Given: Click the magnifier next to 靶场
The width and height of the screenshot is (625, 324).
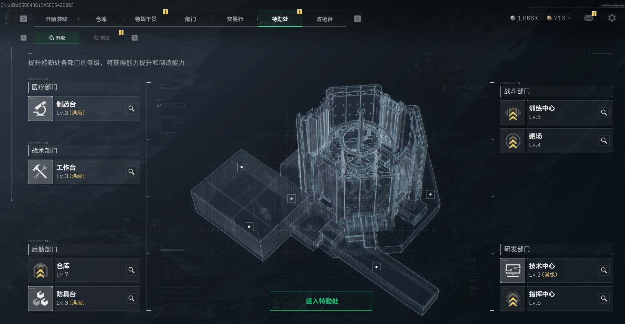Looking at the screenshot, I should [604, 141].
